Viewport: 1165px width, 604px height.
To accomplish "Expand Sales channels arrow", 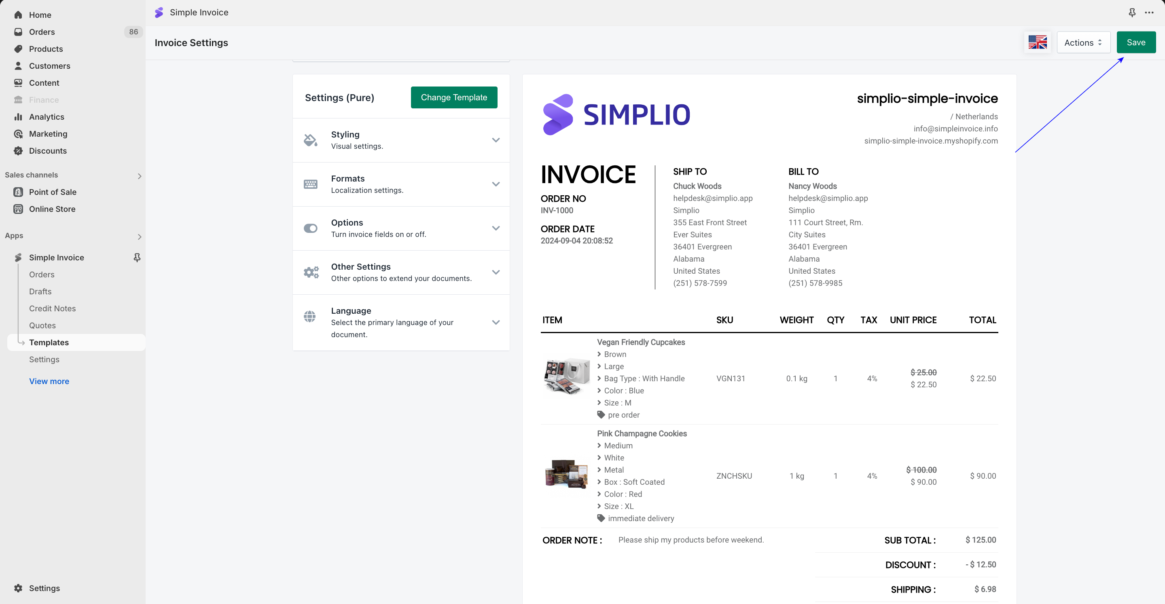I will coord(139,176).
